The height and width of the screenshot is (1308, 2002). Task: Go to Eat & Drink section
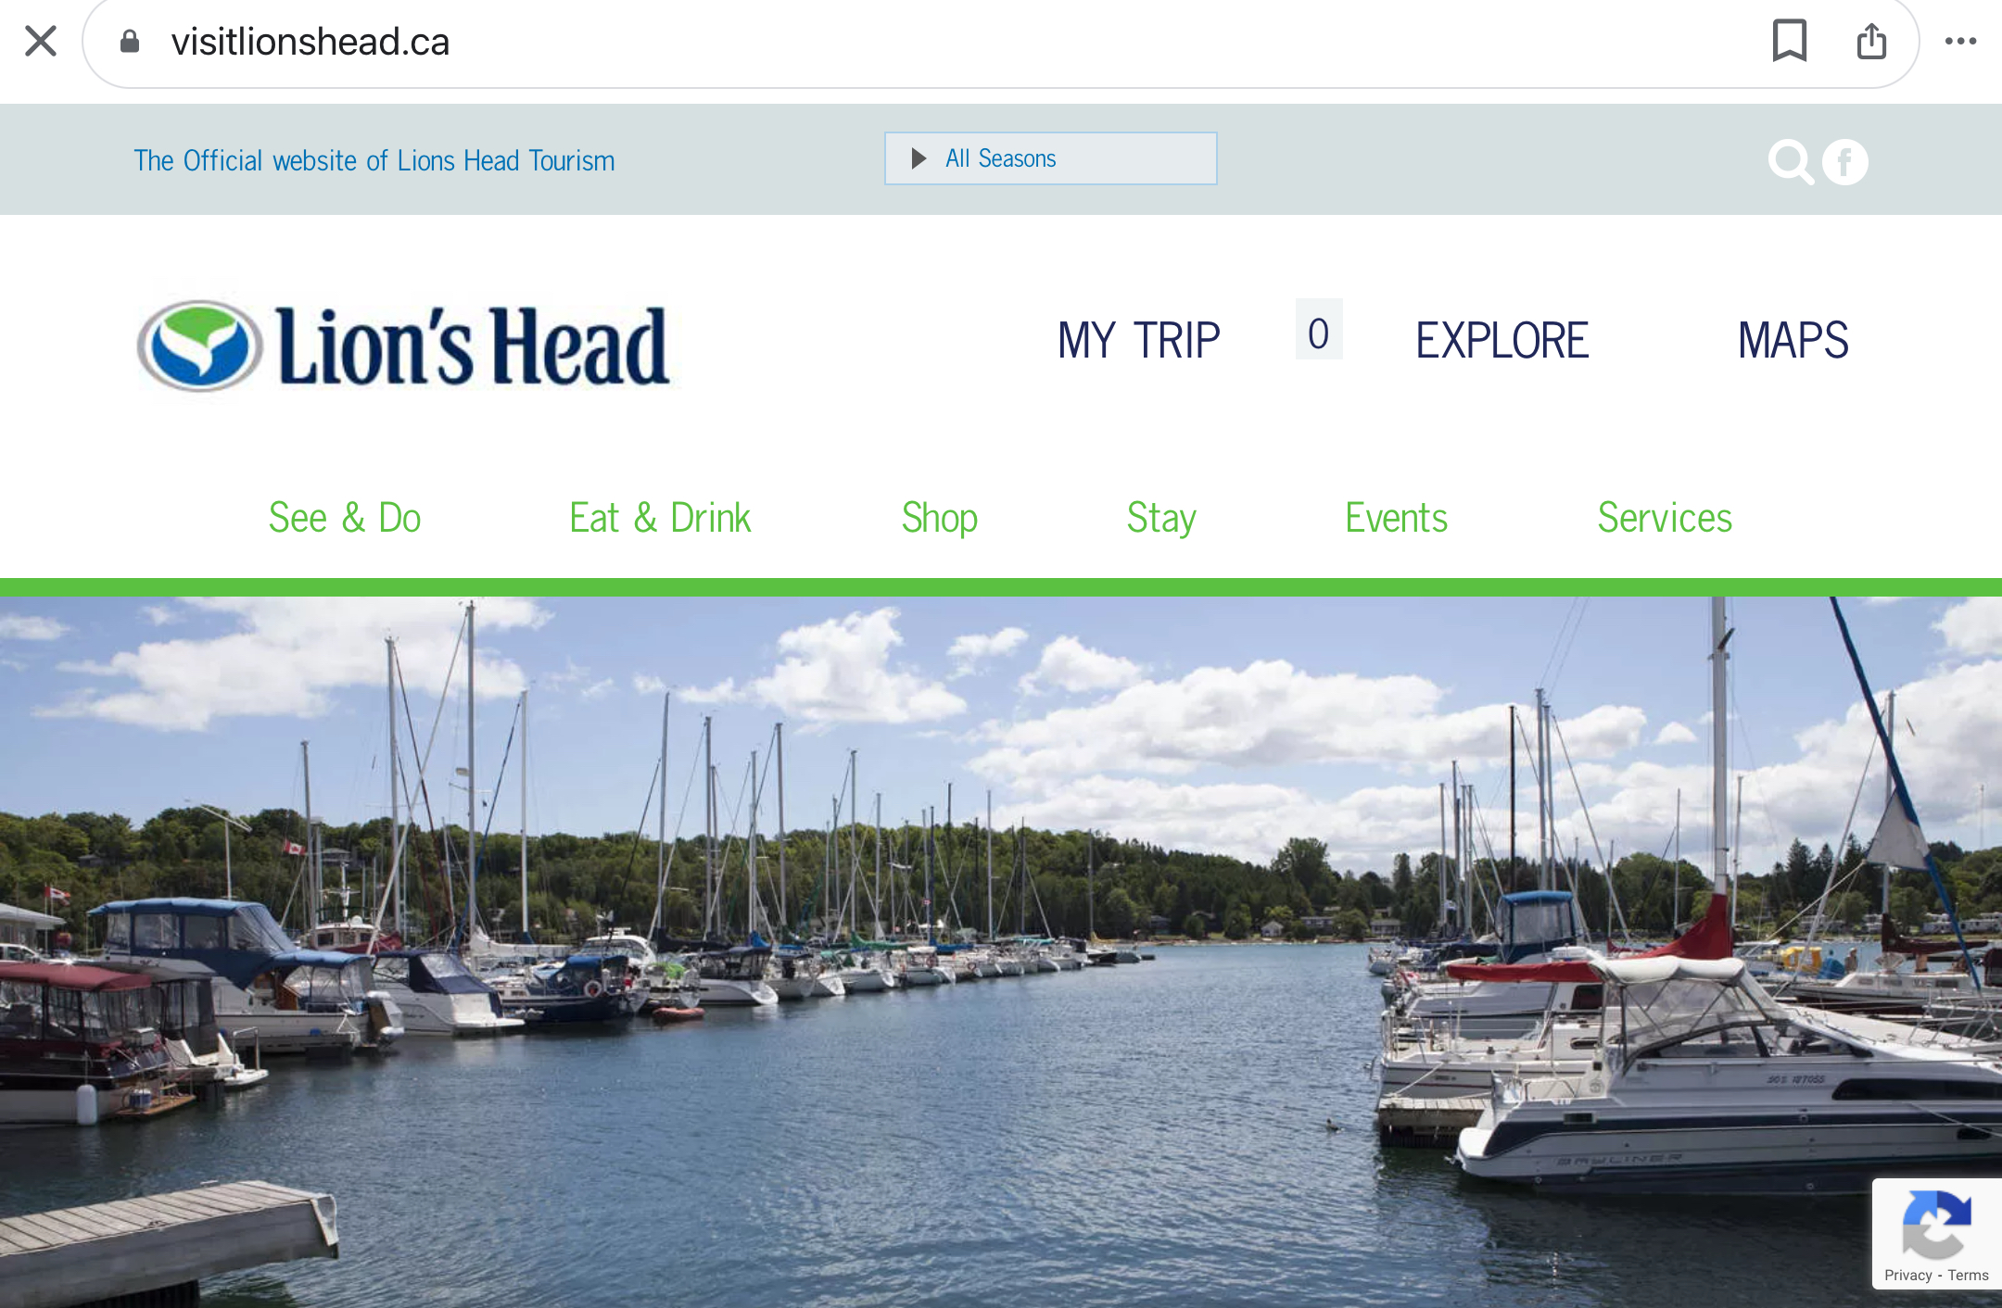click(660, 518)
